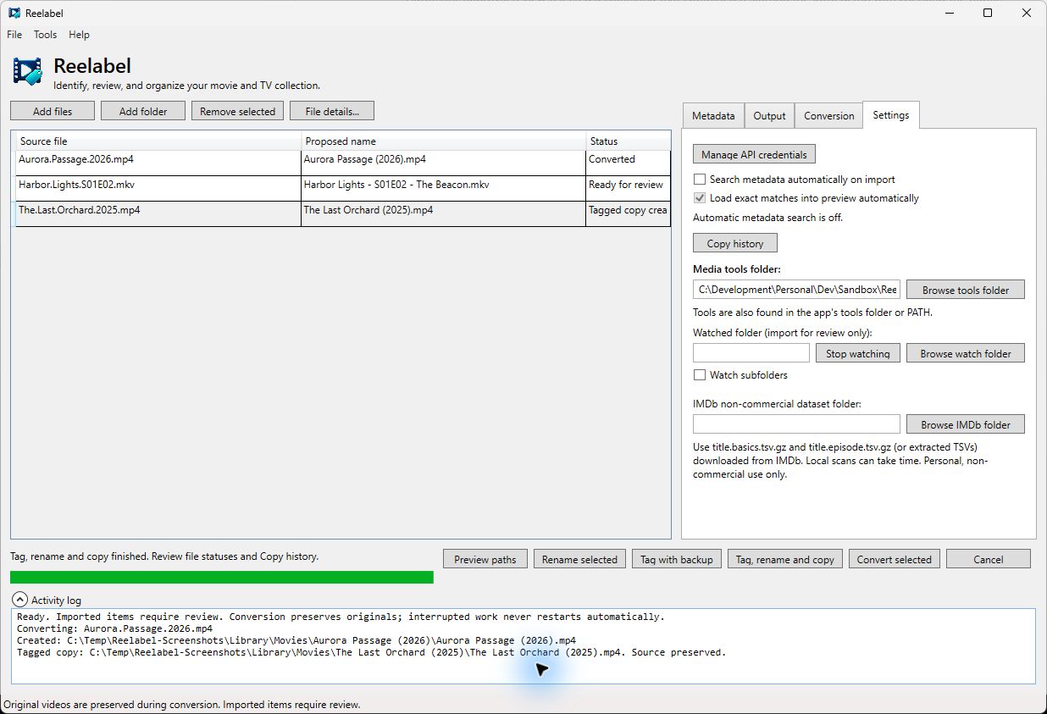The image size is (1047, 714).
Task: Click Preview paths button
Action: pyautogui.click(x=485, y=559)
